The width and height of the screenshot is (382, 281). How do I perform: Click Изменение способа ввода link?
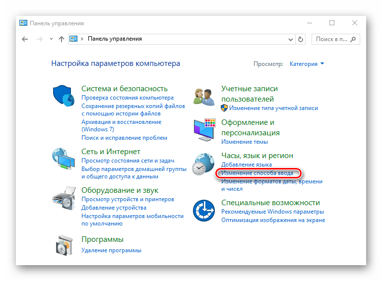coord(257,173)
